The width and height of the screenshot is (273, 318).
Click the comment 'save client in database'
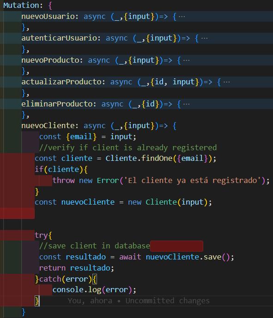pos(95,246)
